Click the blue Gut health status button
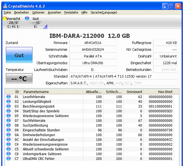Image resolution: width=185 pixels, height=166 pixels. click(x=19, y=55)
